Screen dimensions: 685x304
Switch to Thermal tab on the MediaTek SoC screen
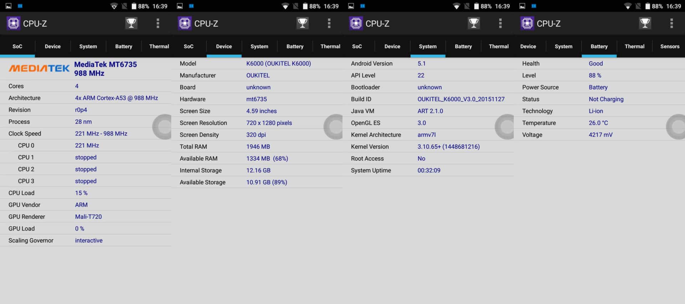pyautogui.click(x=159, y=46)
